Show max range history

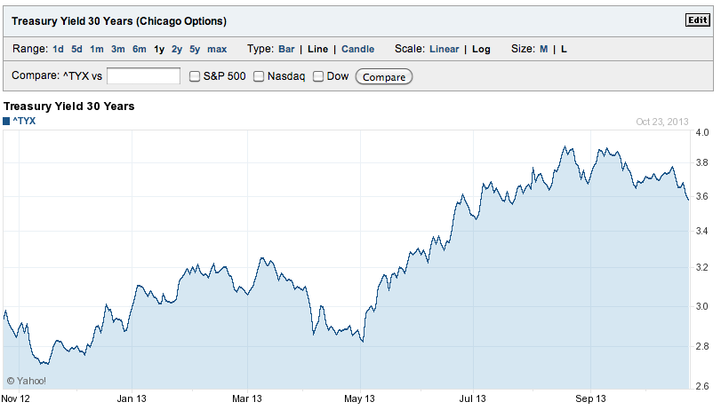(x=217, y=49)
